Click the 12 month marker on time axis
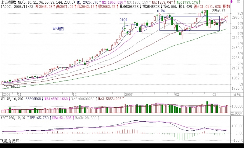This screenshot has width=244, height=148. click(74, 95)
